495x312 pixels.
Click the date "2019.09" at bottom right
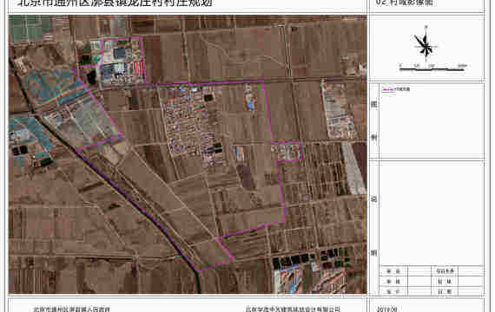pyautogui.click(x=387, y=309)
